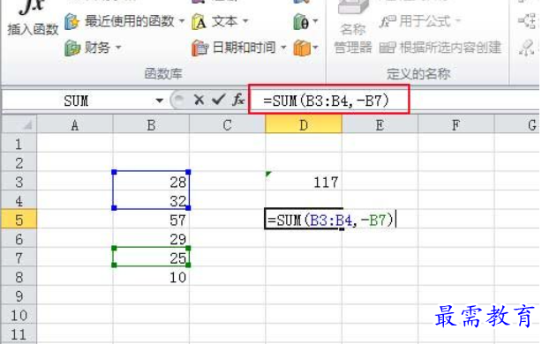542x344 pixels.
Task: Expand the Name Box dropdown arrow
Action: click(160, 101)
